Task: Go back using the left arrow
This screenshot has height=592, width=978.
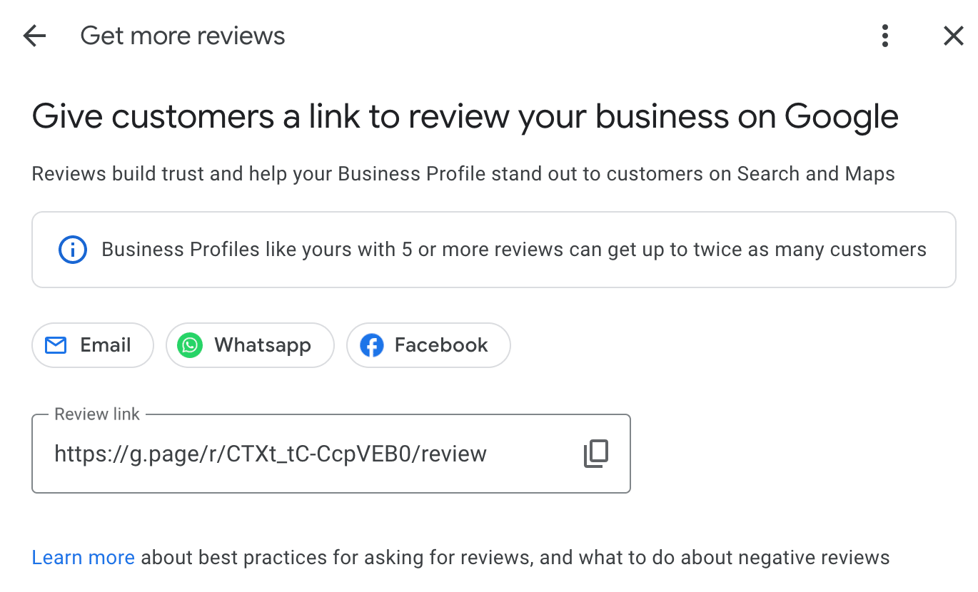Action: [x=34, y=36]
